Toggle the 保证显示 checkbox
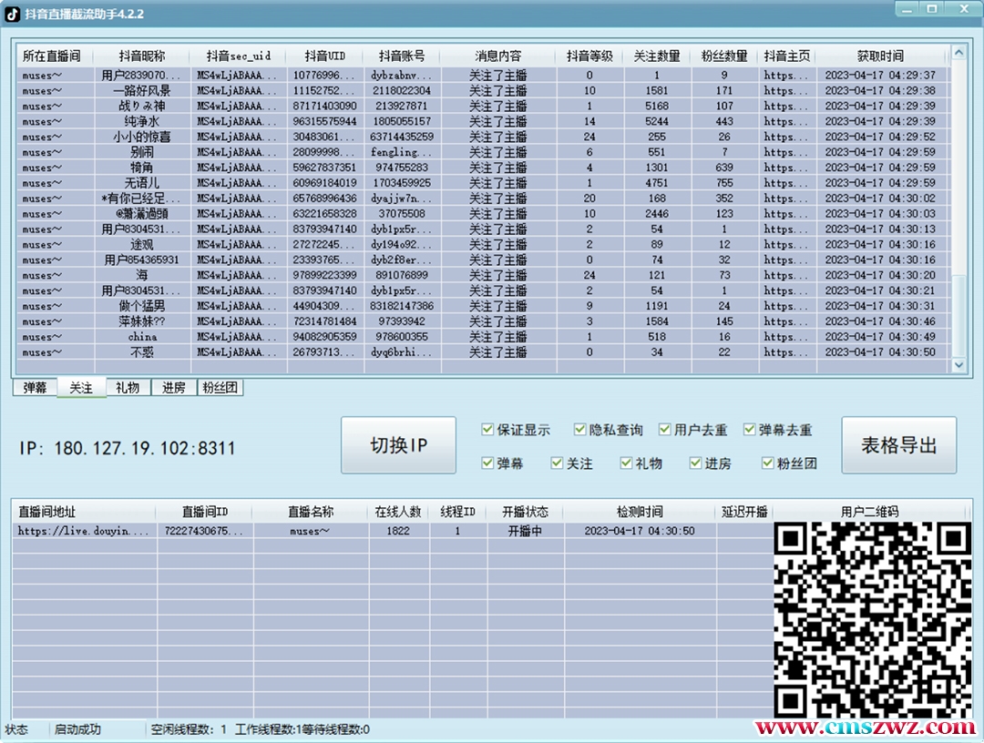The image size is (984, 743). 488,430
